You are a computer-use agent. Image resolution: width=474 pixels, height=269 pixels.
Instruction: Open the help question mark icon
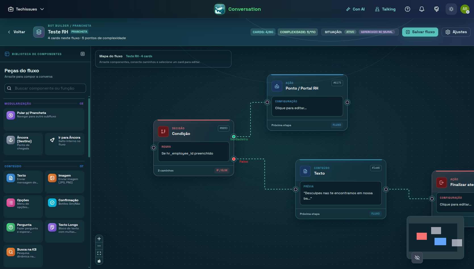coord(408,9)
